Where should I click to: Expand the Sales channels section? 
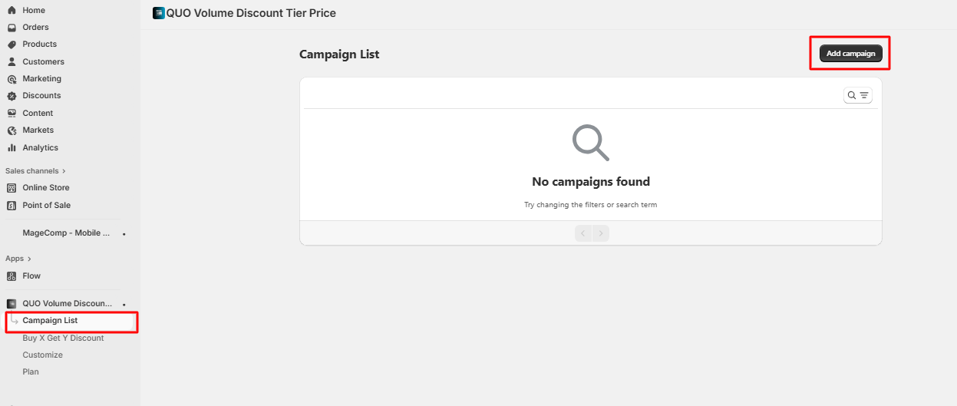click(64, 171)
